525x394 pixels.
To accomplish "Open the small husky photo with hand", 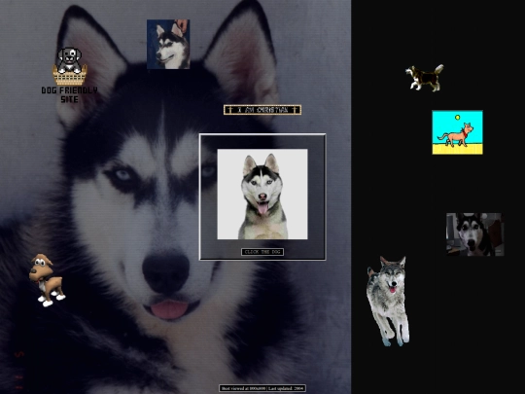I will click(168, 44).
